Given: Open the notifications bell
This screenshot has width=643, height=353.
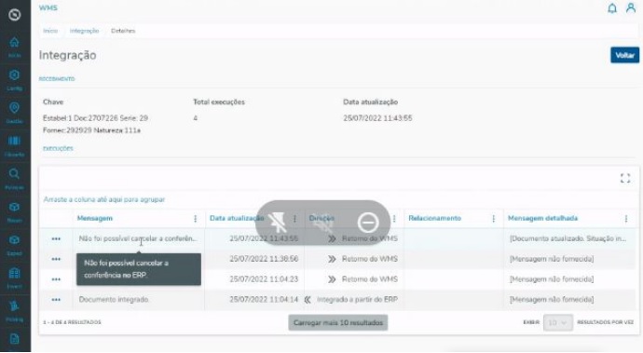Looking at the screenshot, I should (612, 8).
